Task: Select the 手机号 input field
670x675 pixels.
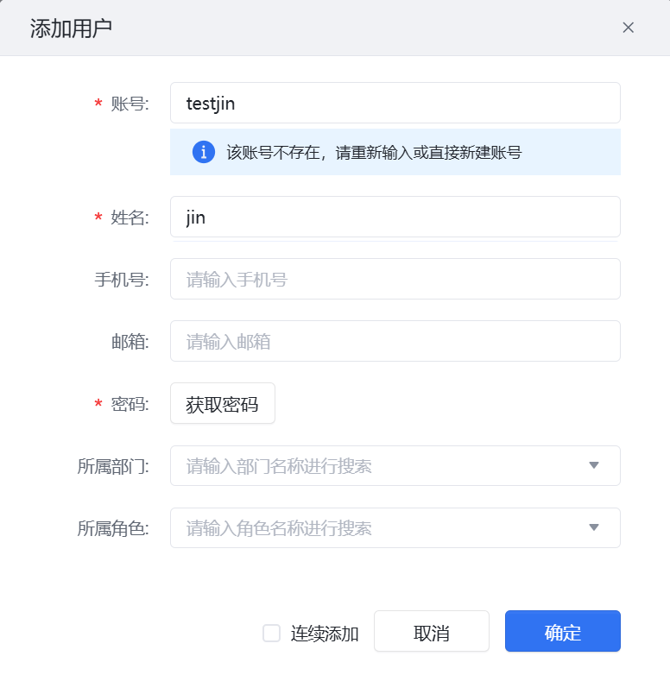Action: coord(395,280)
